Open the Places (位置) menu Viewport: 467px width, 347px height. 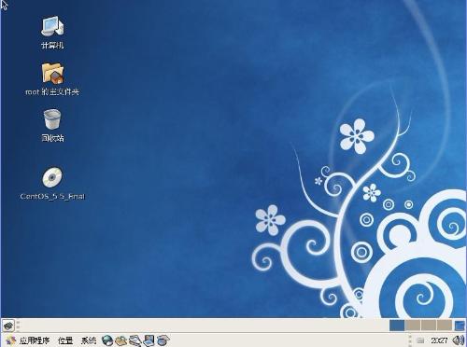pyautogui.click(x=65, y=340)
